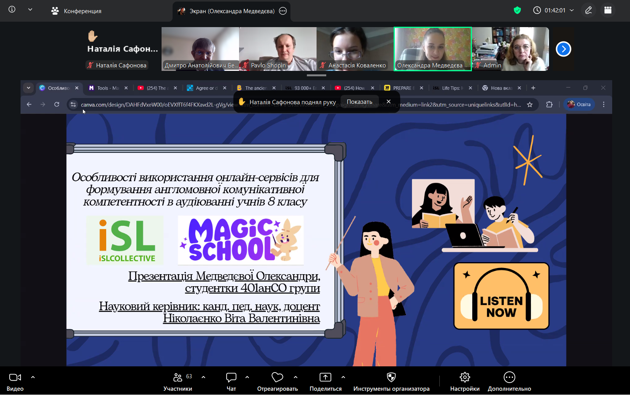This screenshot has height=395, width=630.
Task: Click the Magic School logo on slide
Action: (x=241, y=240)
